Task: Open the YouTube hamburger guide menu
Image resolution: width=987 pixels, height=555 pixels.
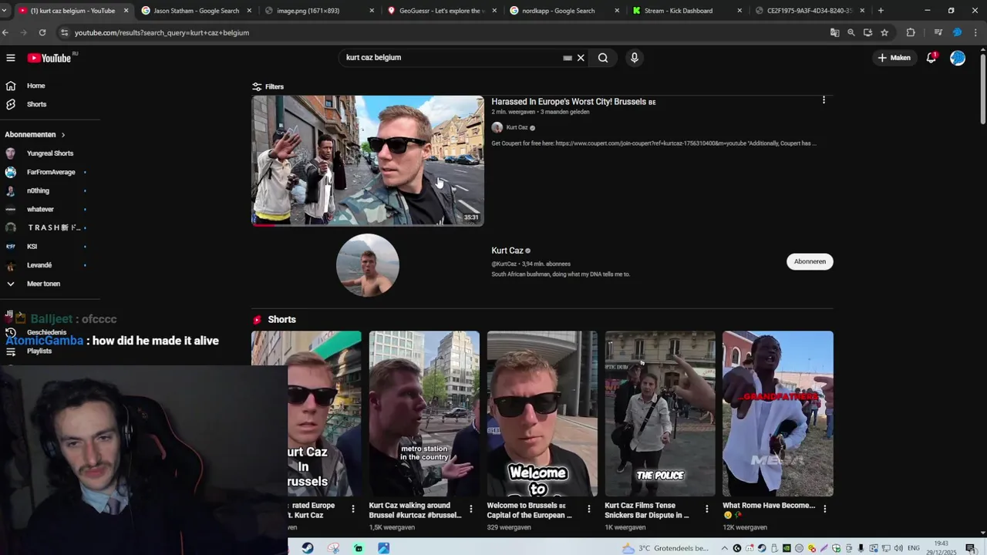Action: [11, 58]
